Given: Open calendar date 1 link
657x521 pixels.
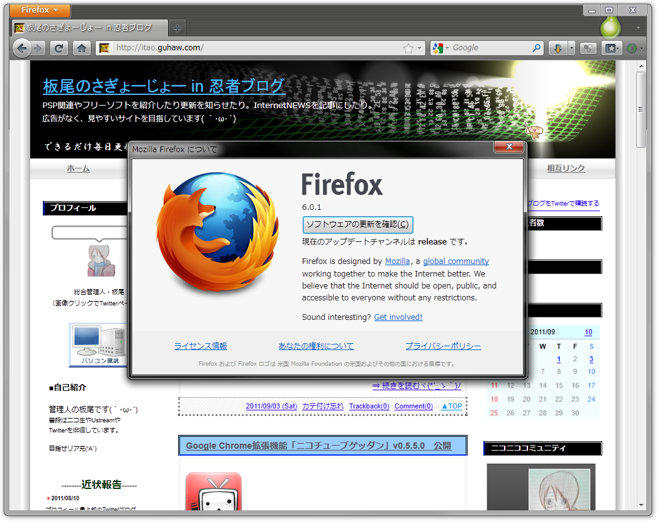Looking at the screenshot, I should (559, 359).
